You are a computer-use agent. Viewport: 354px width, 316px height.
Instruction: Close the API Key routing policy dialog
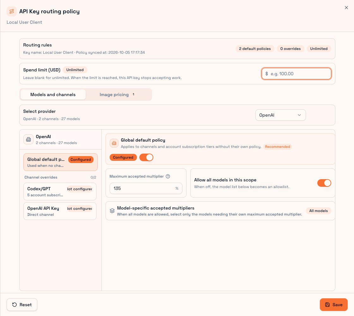(x=346, y=8)
